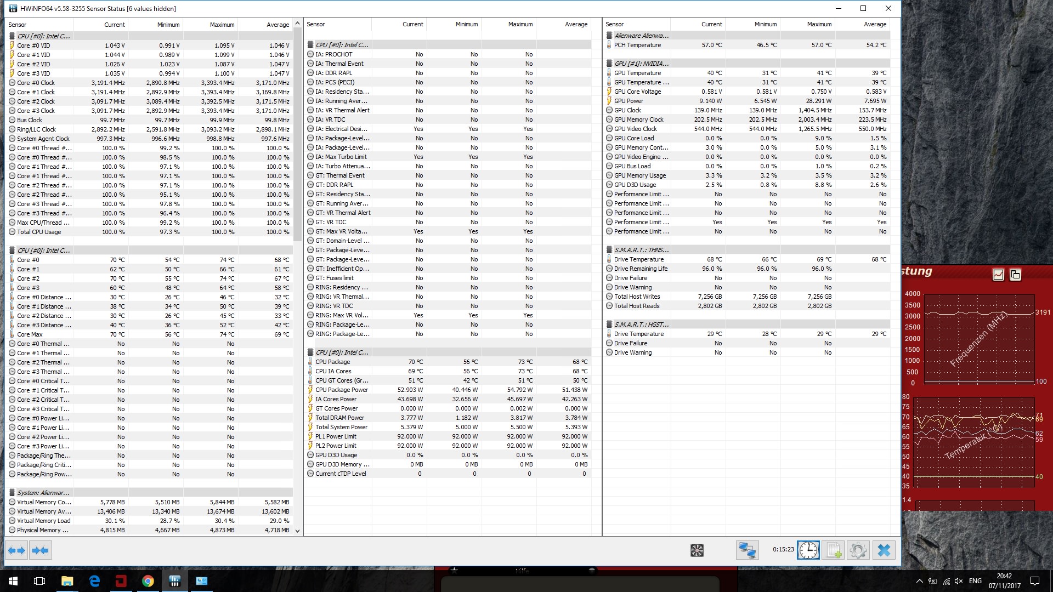This screenshot has height=592, width=1053.
Task: Select the Drive Remaining Life row
Action: pos(747,269)
